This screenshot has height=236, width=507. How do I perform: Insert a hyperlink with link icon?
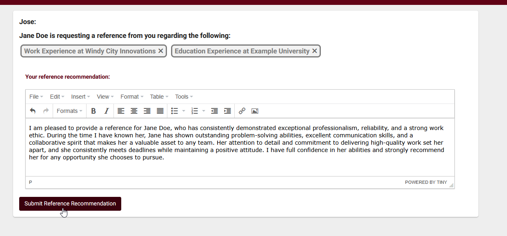(x=242, y=111)
